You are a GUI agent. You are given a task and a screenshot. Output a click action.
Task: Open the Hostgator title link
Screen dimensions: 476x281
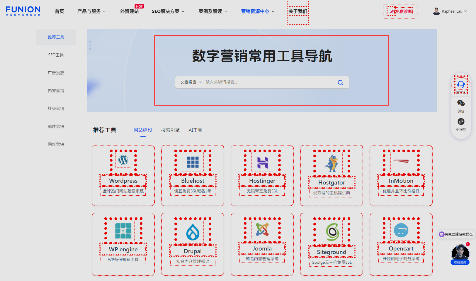[x=332, y=182]
